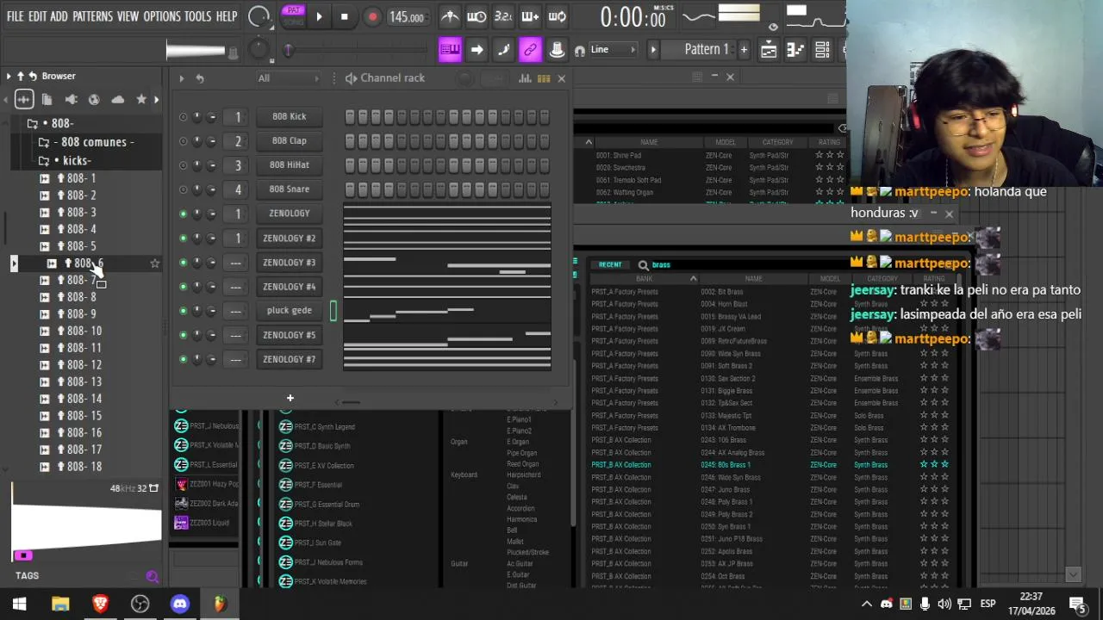
Task: Open the OPTIONS menu
Action: [162, 16]
